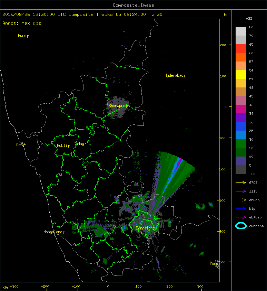
Task: Click the yellow 67CB arrow icon
Action: pos(241,182)
